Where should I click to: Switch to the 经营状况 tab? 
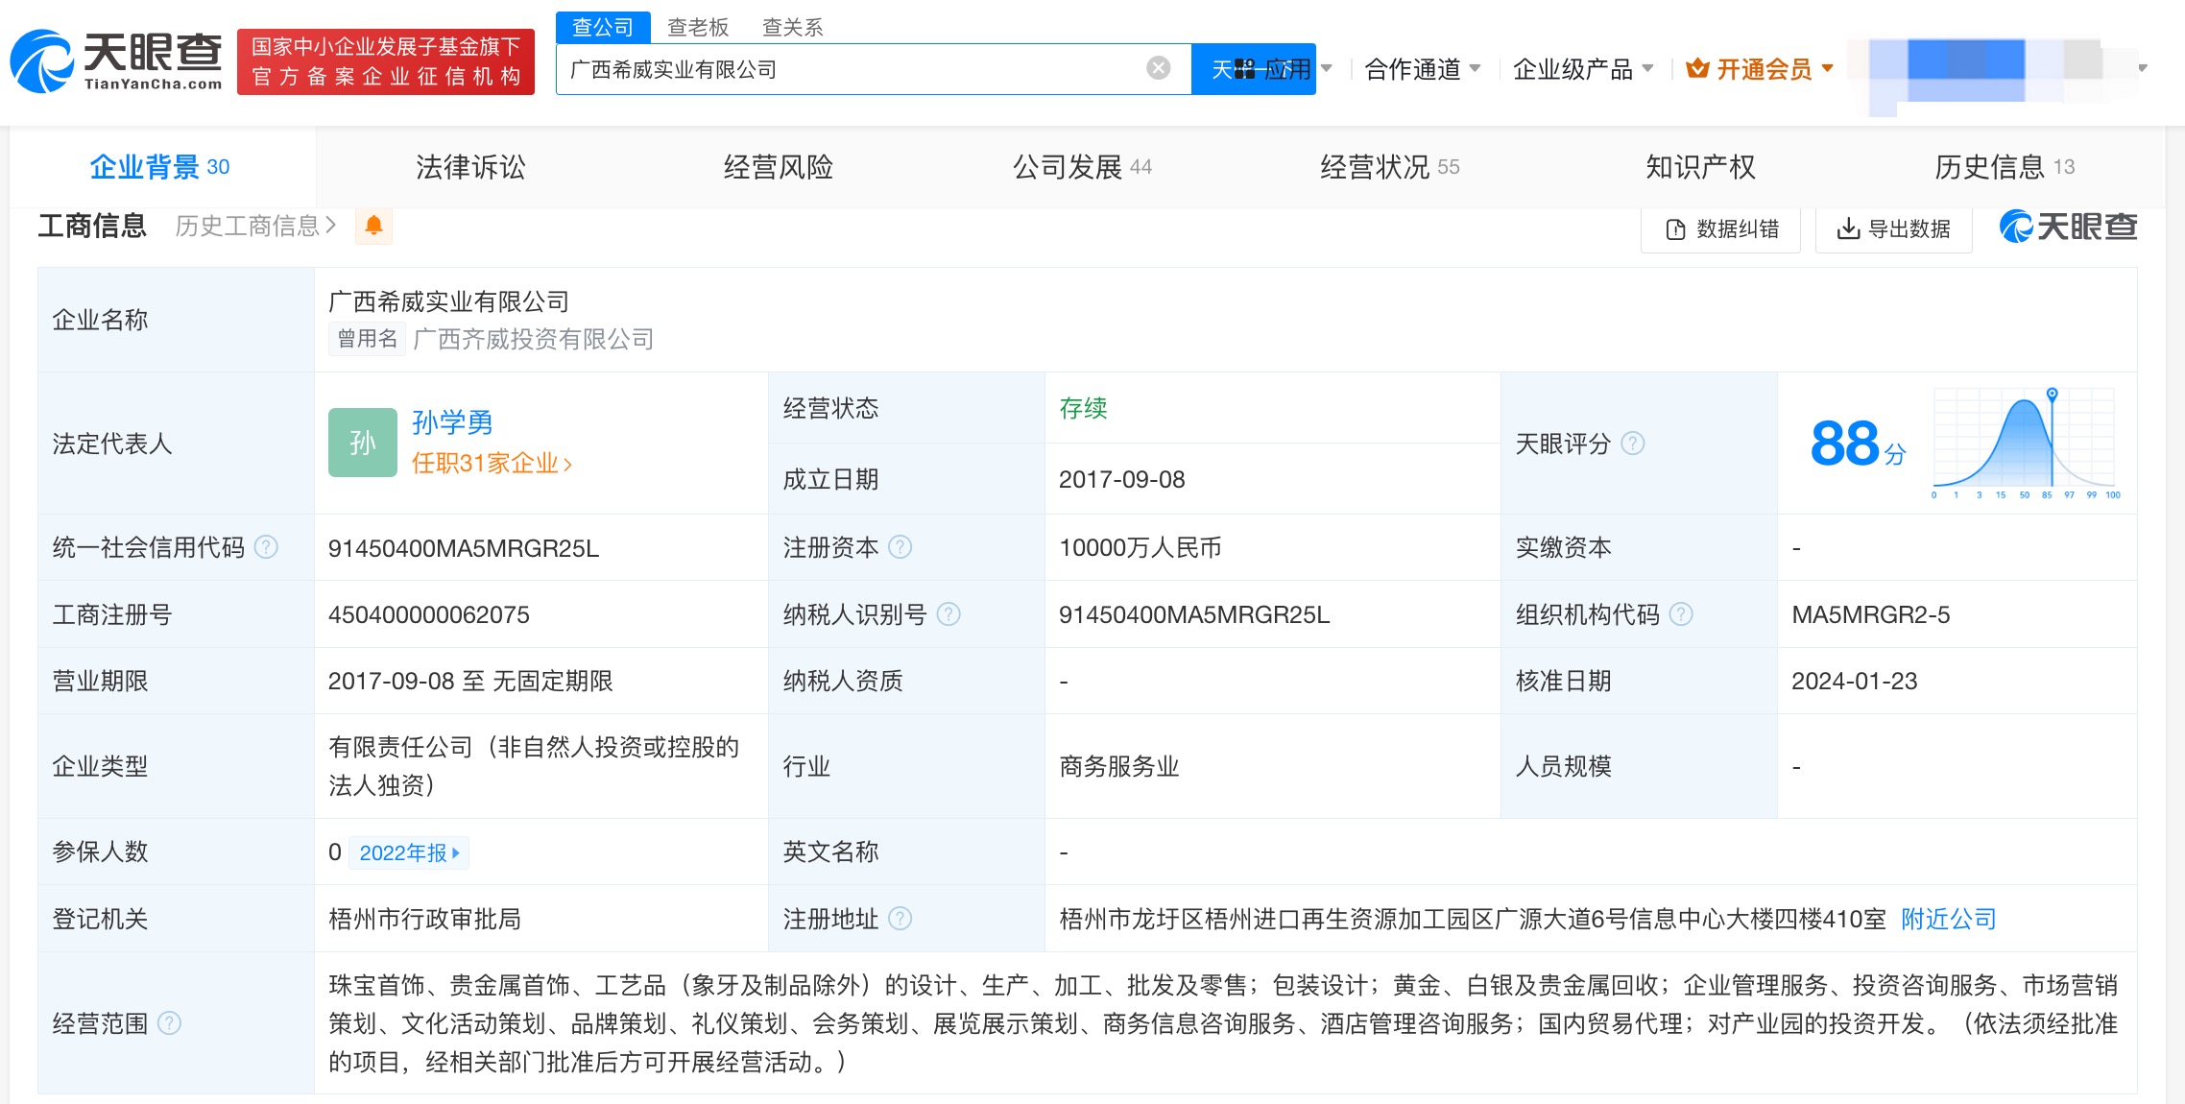click(1389, 167)
